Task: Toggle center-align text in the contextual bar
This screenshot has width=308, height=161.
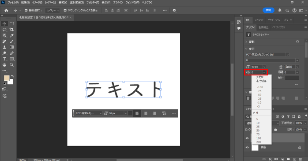Action: pyautogui.click(x=146, y=113)
